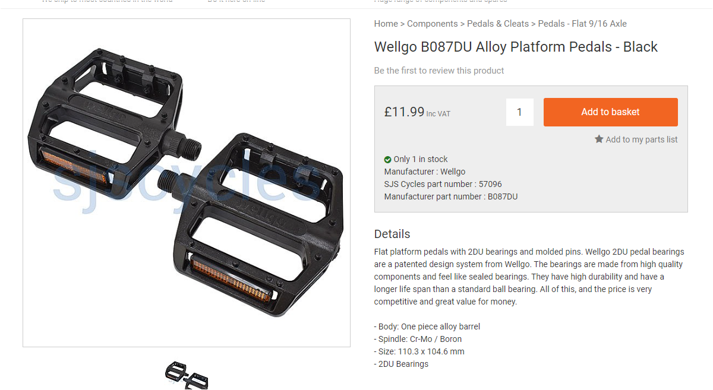The width and height of the screenshot is (713, 390).
Task: Click the star icon for parts list
Action: click(599, 139)
